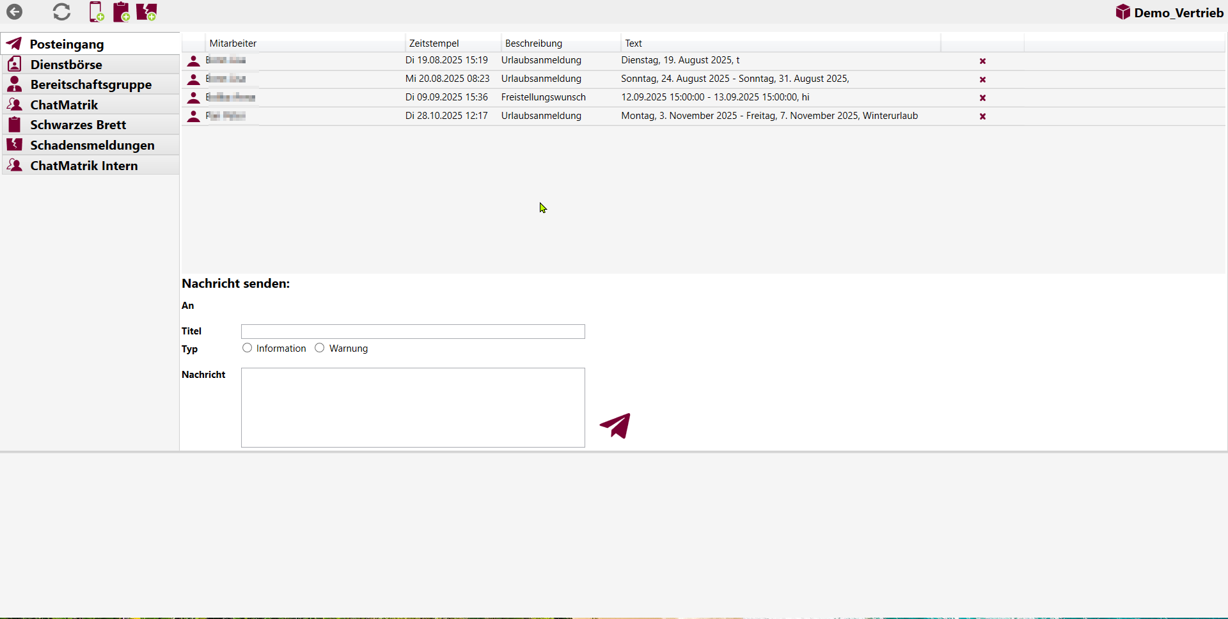Click the Demo_Vertrieb cube icon
Screen dimensions: 1228x619
coord(1122,12)
